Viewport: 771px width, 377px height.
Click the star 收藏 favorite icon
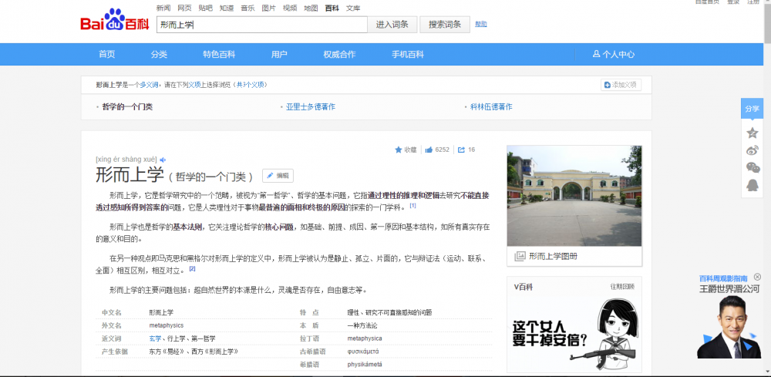pyautogui.click(x=399, y=150)
